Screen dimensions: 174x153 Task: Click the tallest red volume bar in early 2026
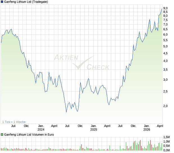(150, 145)
